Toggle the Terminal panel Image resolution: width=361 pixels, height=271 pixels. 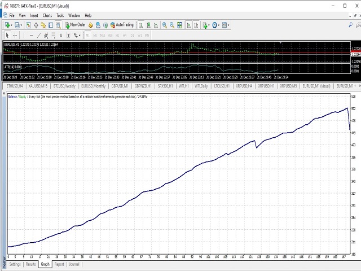(51, 25)
